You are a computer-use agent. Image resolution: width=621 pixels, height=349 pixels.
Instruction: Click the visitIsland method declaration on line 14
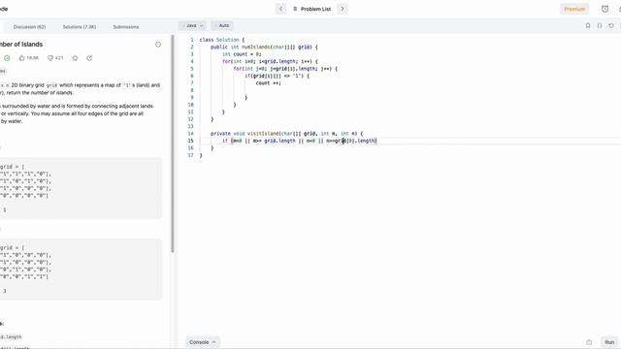click(286, 134)
